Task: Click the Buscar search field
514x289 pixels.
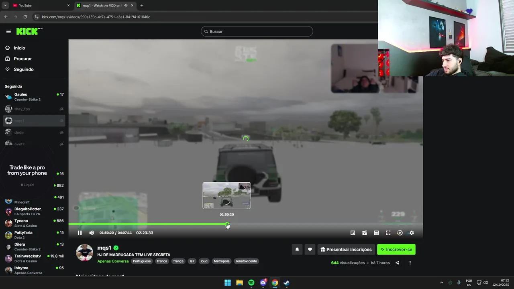Action: 257,31
